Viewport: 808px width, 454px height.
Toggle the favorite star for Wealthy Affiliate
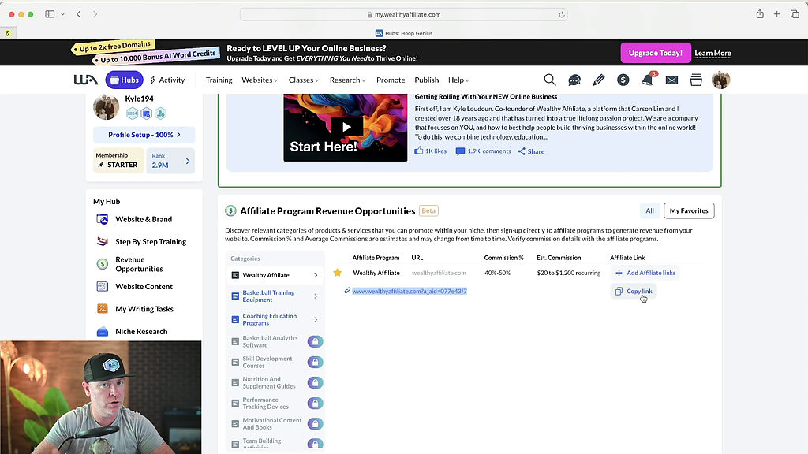[x=338, y=273]
